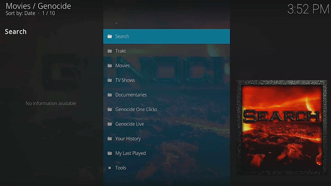The height and width of the screenshot is (186, 331).
Task: Click the 'Sort by: Date' label
Action: click(20, 13)
